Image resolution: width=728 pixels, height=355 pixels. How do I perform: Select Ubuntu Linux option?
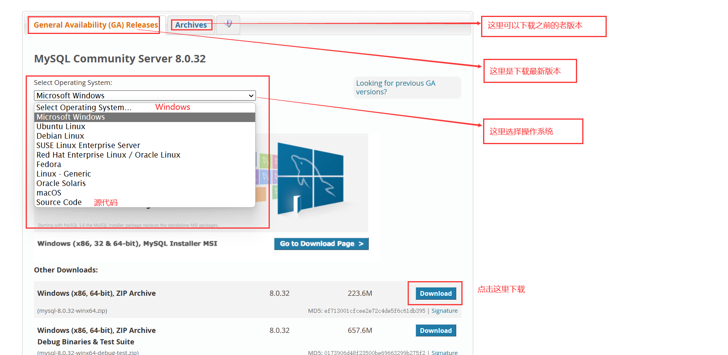[145, 126]
